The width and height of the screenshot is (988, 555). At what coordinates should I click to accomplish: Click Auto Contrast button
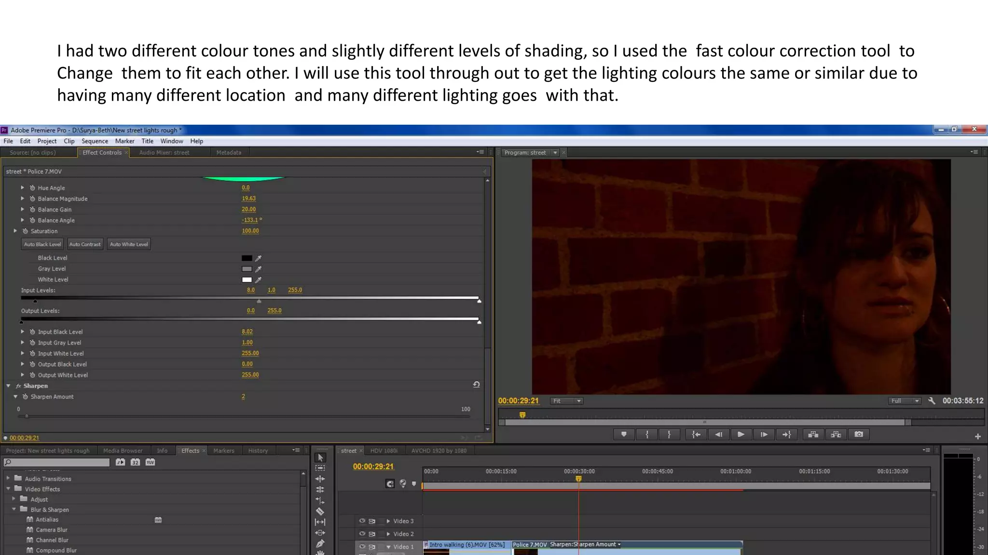[x=85, y=244]
